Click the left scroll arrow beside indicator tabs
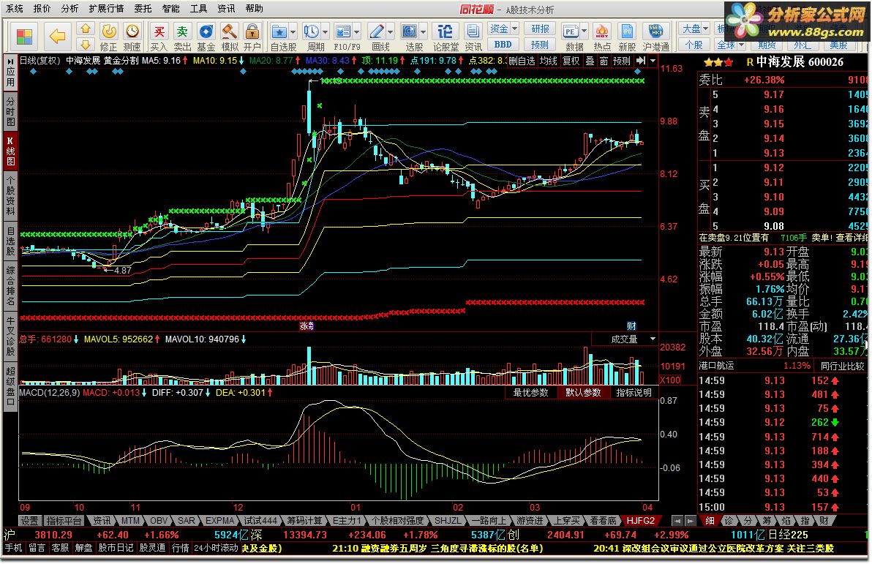872x564 pixels. point(677,521)
